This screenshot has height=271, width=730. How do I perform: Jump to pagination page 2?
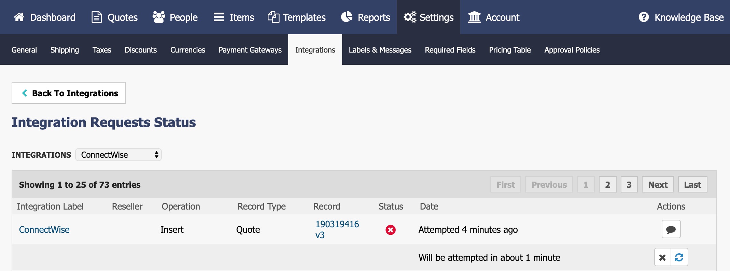608,185
